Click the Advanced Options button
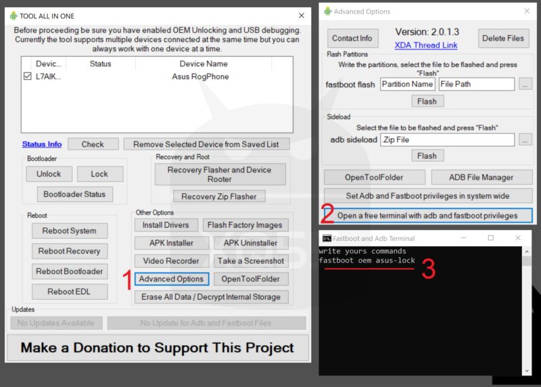This screenshot has width=541, height=387. tap(171, 279)
